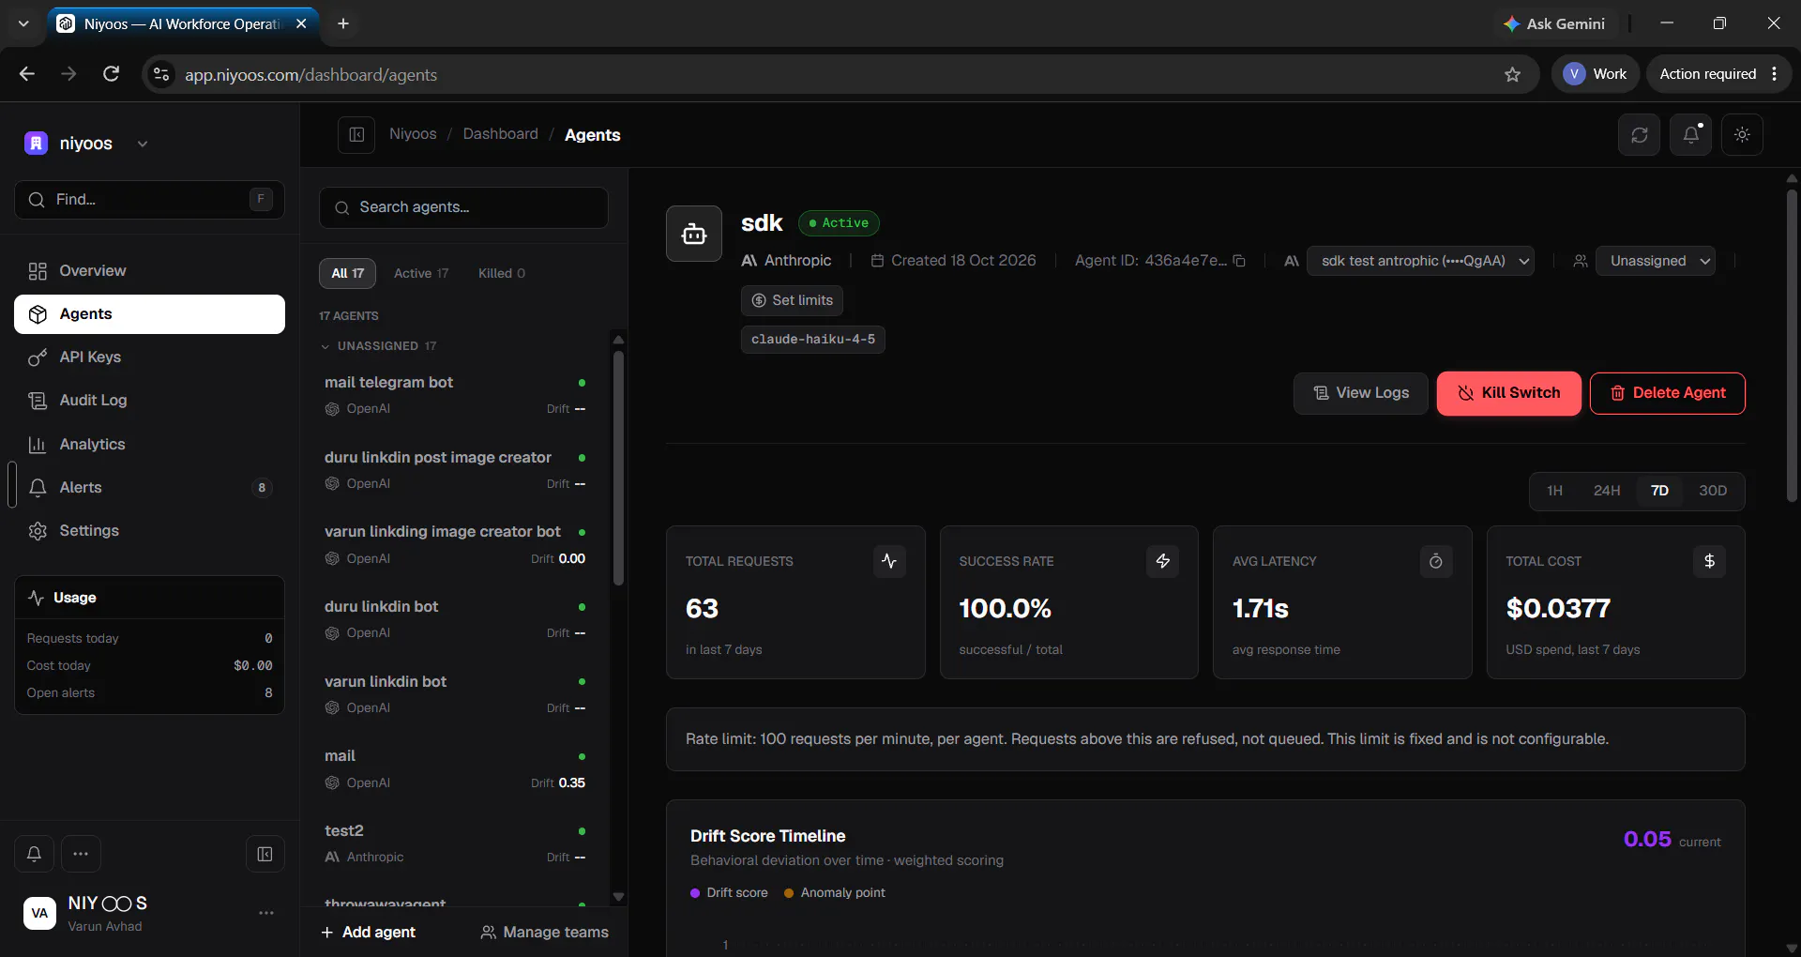This screenshot has height=957, width=1801.
Task: Click the bell icon at sidebar bottom
Action: tap(34, 854)
